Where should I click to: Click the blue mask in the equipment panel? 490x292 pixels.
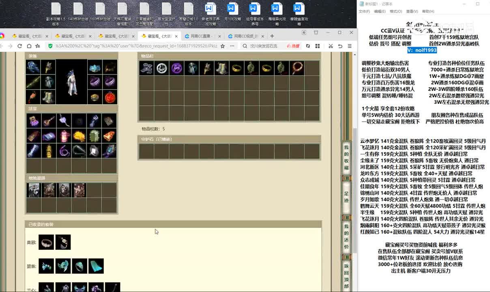coord(95,67)
